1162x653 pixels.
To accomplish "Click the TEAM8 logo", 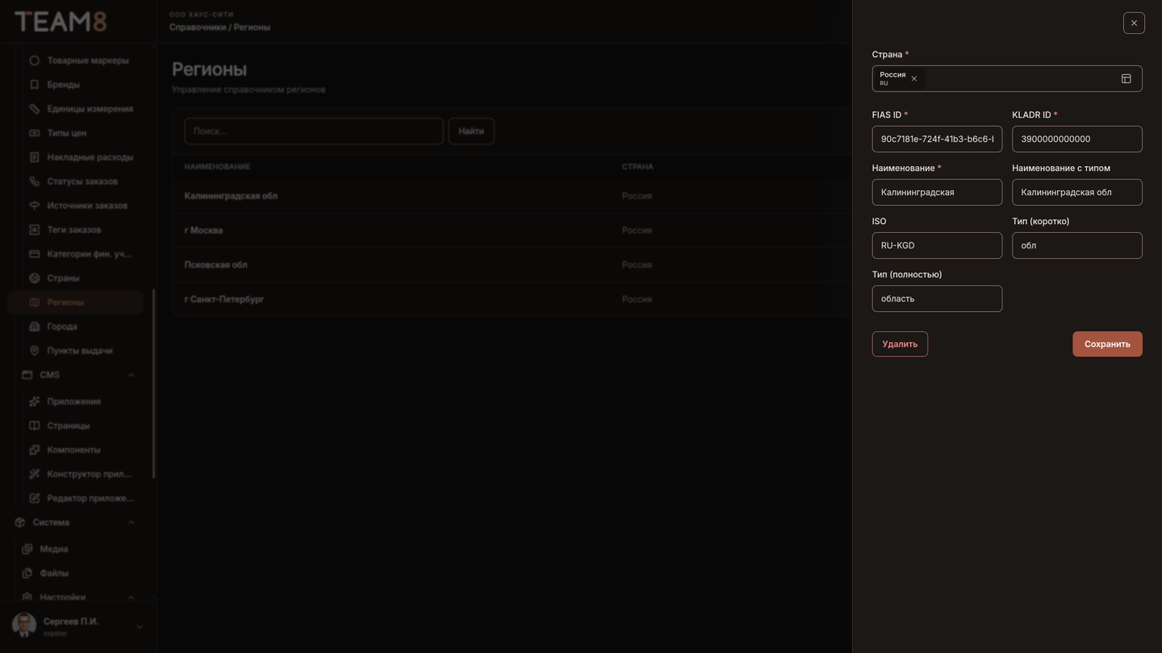I will tap(61, 22).
